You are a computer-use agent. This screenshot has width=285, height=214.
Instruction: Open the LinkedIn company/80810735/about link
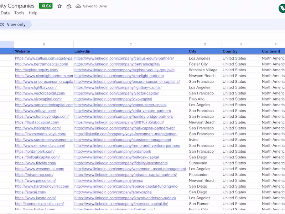coord(119,122)
